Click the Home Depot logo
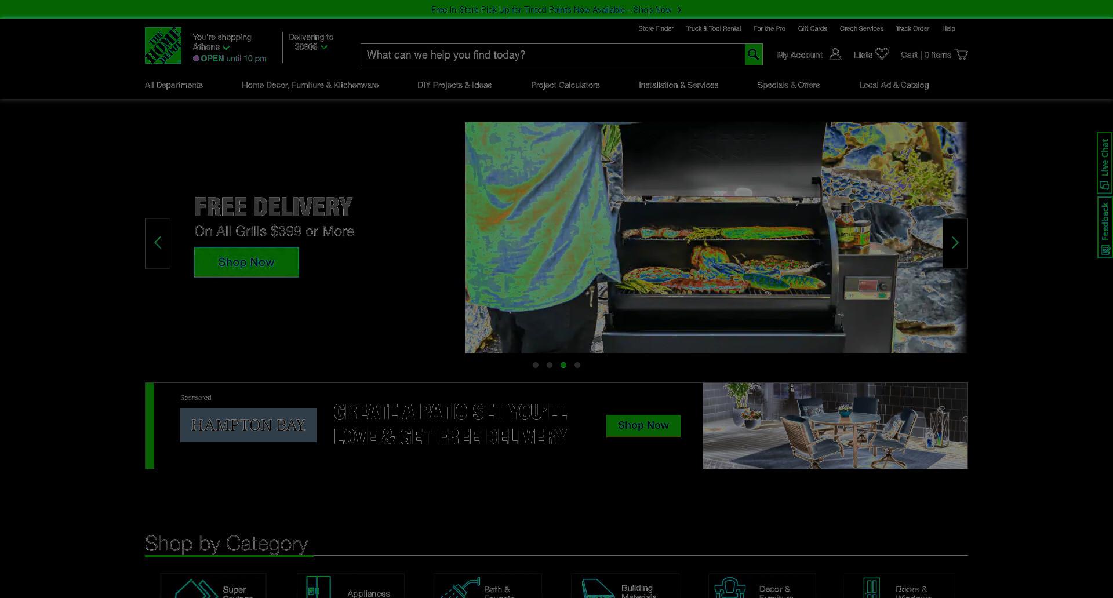 pos(163,45)
